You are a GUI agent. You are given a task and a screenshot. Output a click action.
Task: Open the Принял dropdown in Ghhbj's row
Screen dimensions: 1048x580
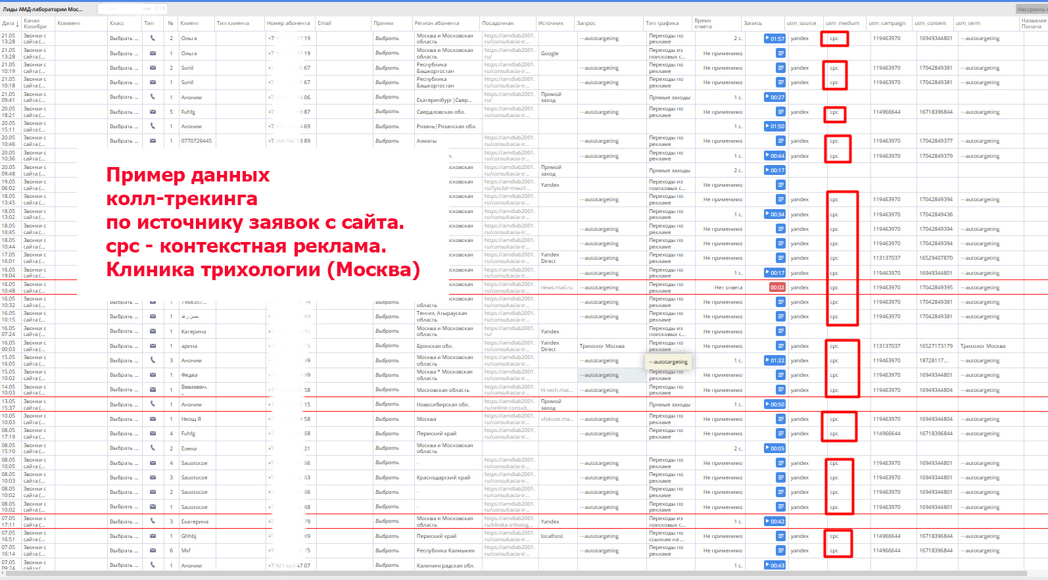387,536
